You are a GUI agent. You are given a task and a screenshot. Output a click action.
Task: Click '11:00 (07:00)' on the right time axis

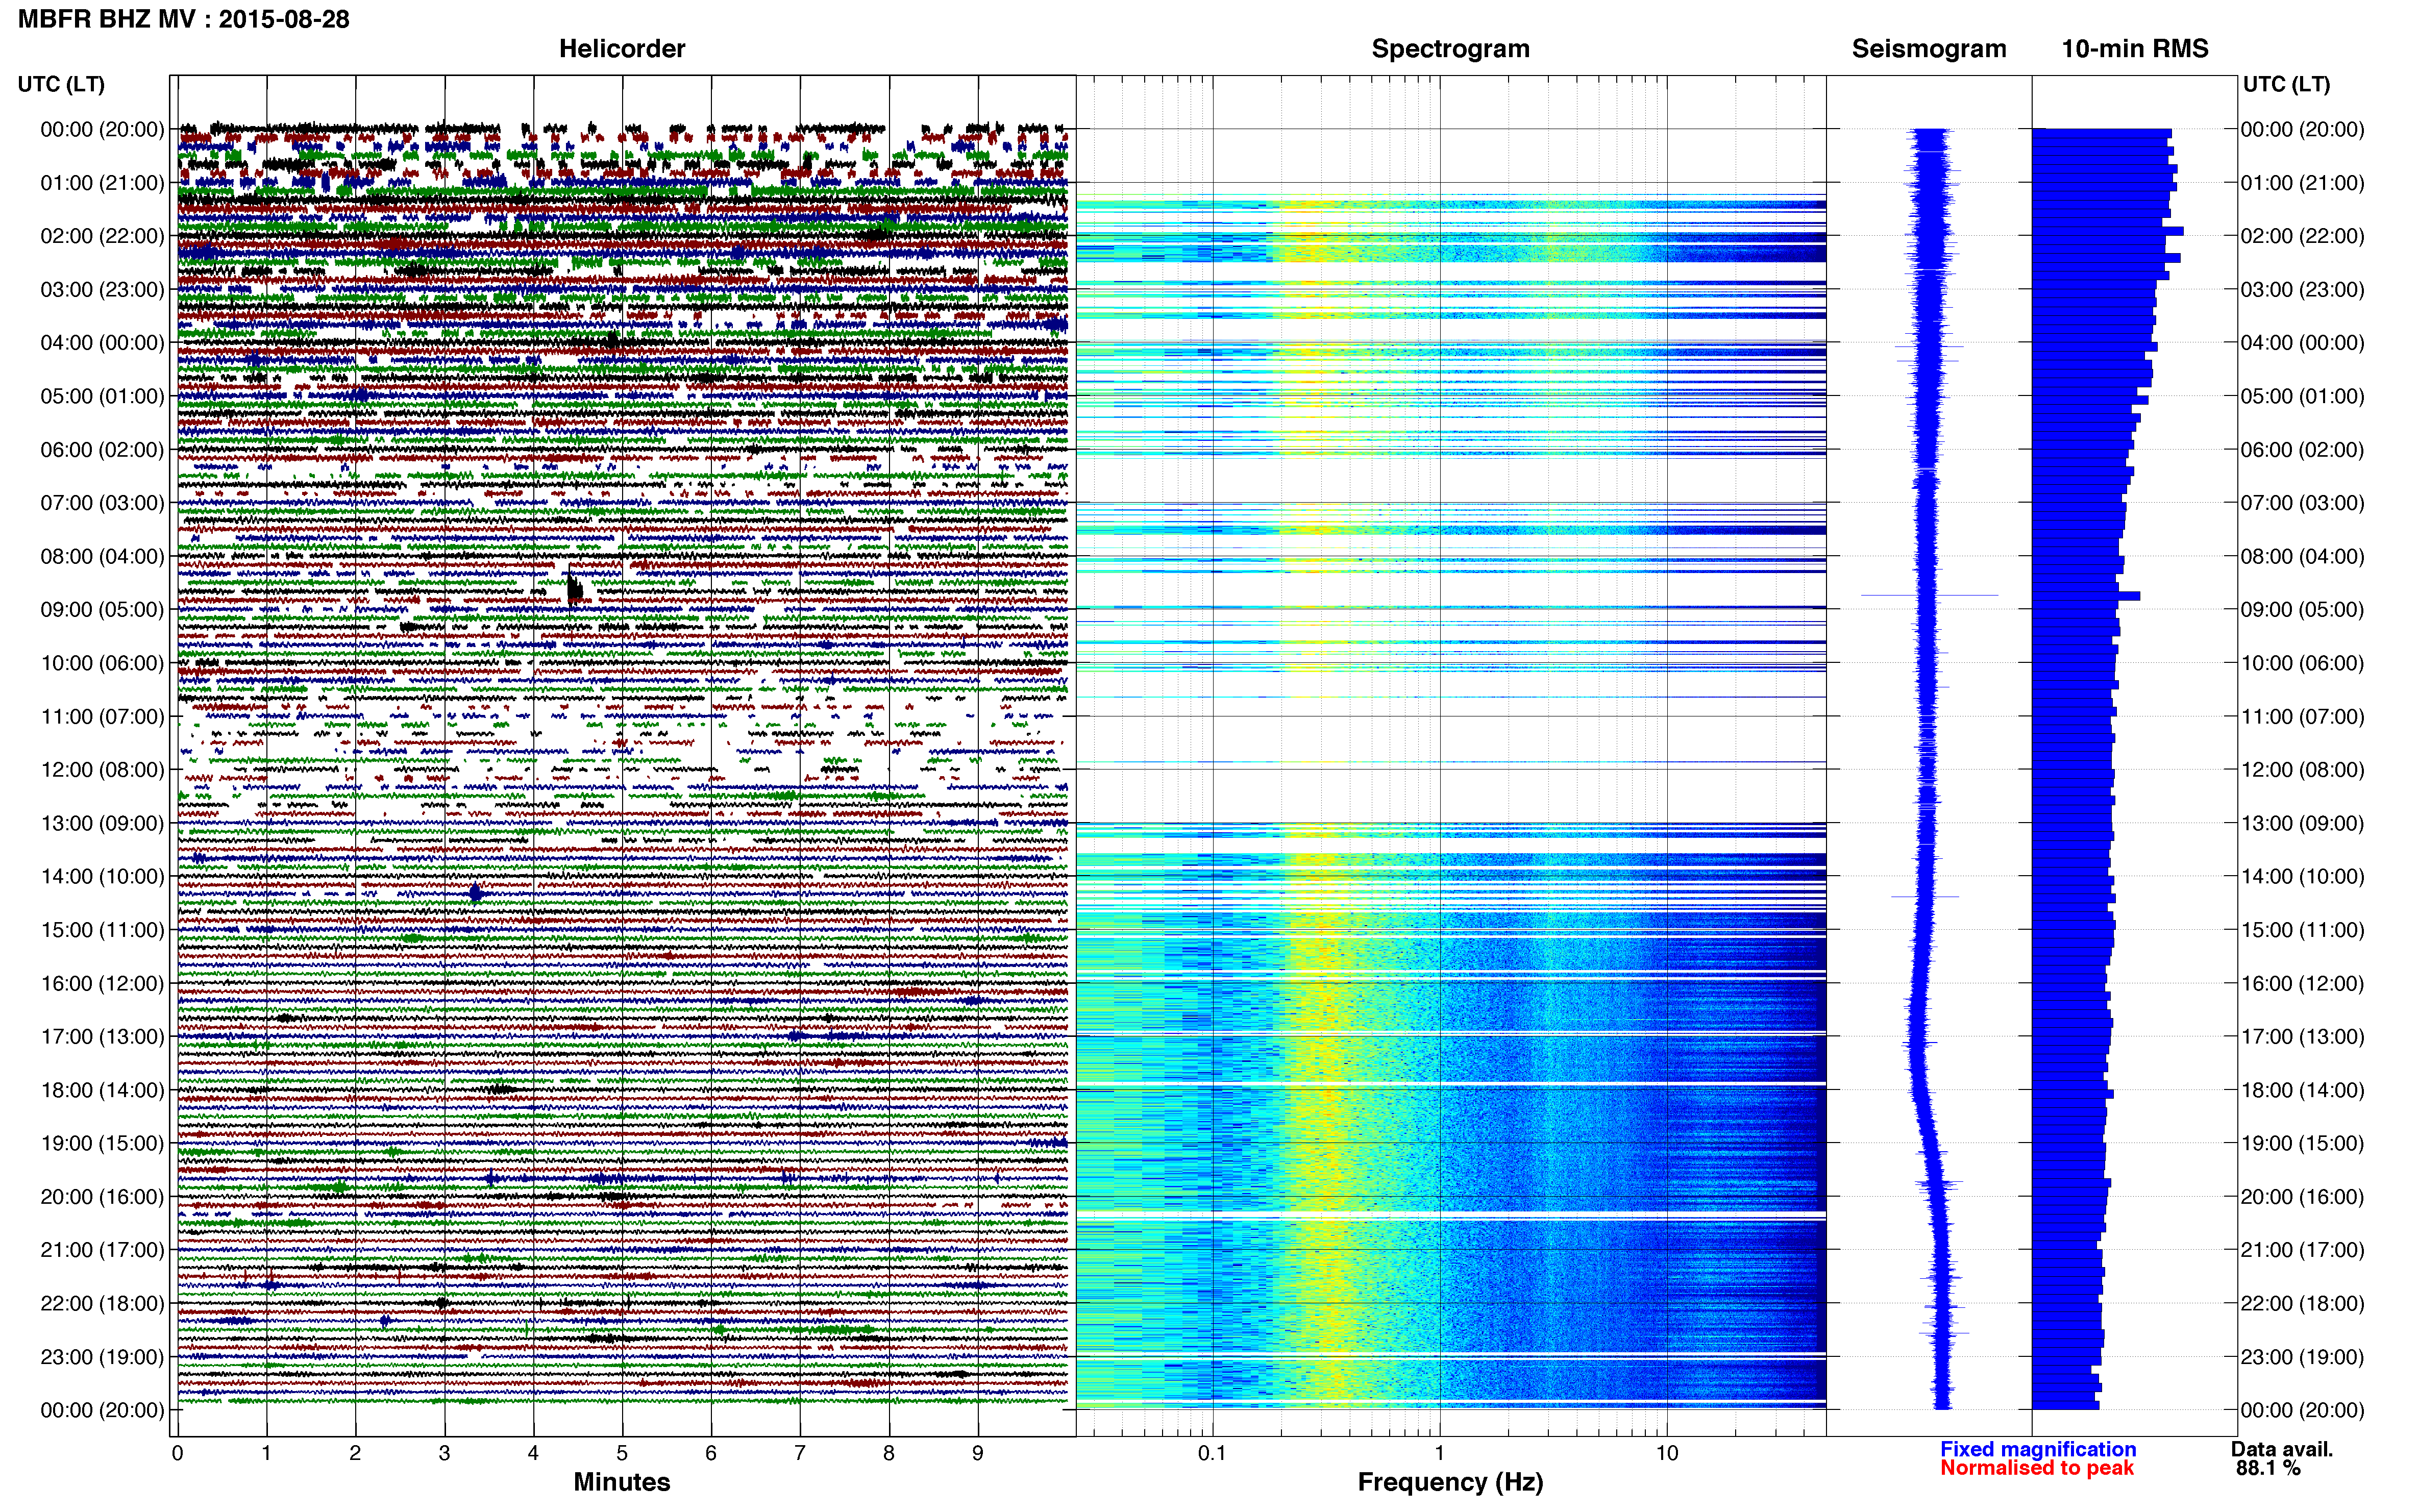coord(2302,717)
